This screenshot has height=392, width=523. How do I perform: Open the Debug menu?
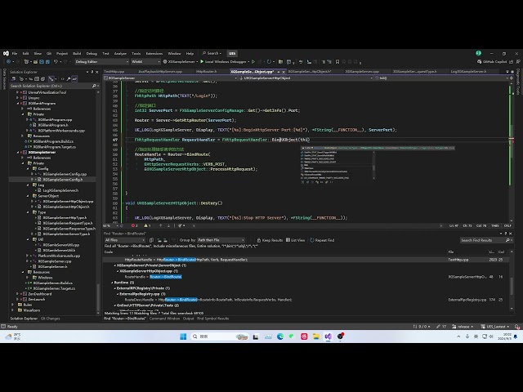(x=92, y=53)
